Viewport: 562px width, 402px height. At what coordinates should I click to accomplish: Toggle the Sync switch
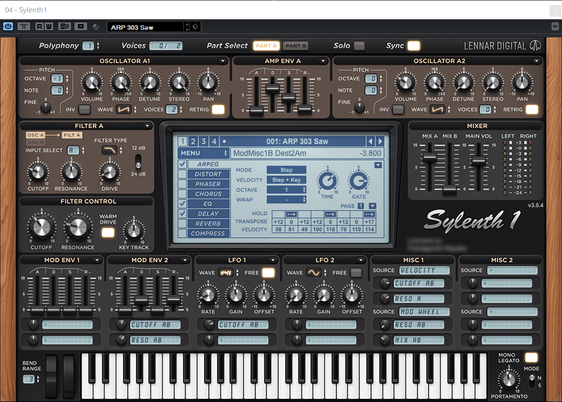[413, 46]
